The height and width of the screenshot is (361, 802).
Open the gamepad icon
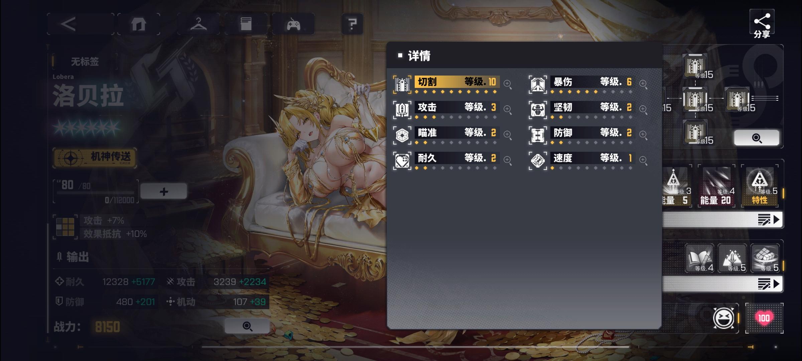tap(293, 24)
